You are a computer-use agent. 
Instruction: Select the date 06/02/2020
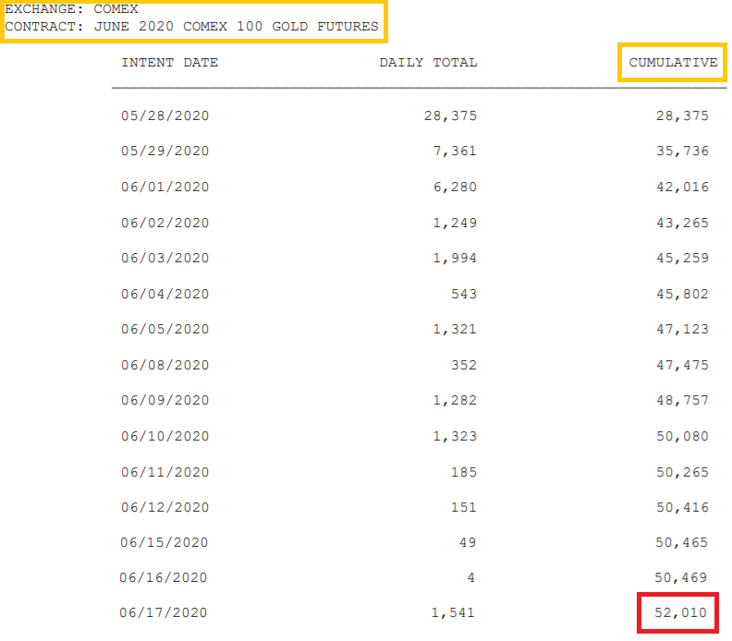(165, 223)
